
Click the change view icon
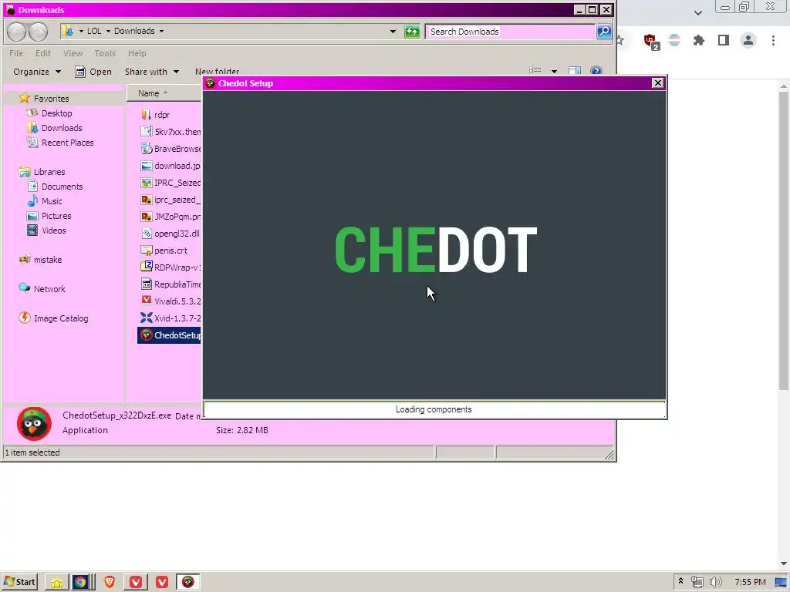[x=535, y=71]
